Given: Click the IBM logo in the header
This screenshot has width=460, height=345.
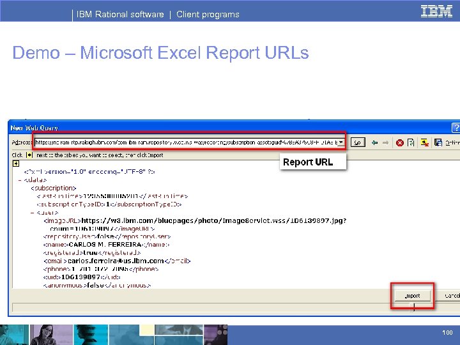Looking at the screenshot, I should point(436,11).
